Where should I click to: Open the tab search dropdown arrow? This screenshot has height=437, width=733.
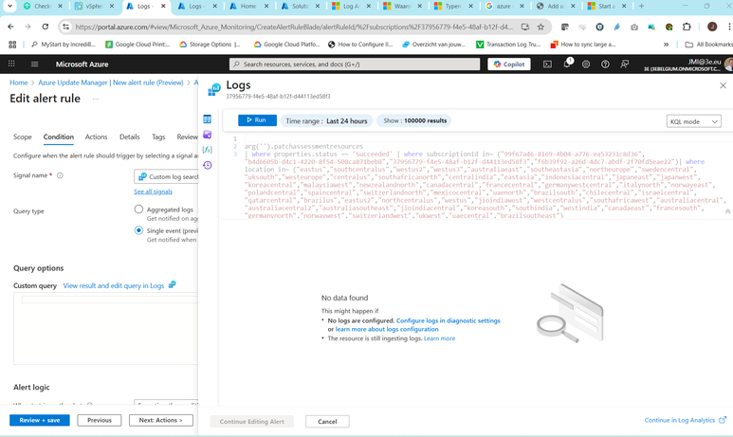coord(9,6)
